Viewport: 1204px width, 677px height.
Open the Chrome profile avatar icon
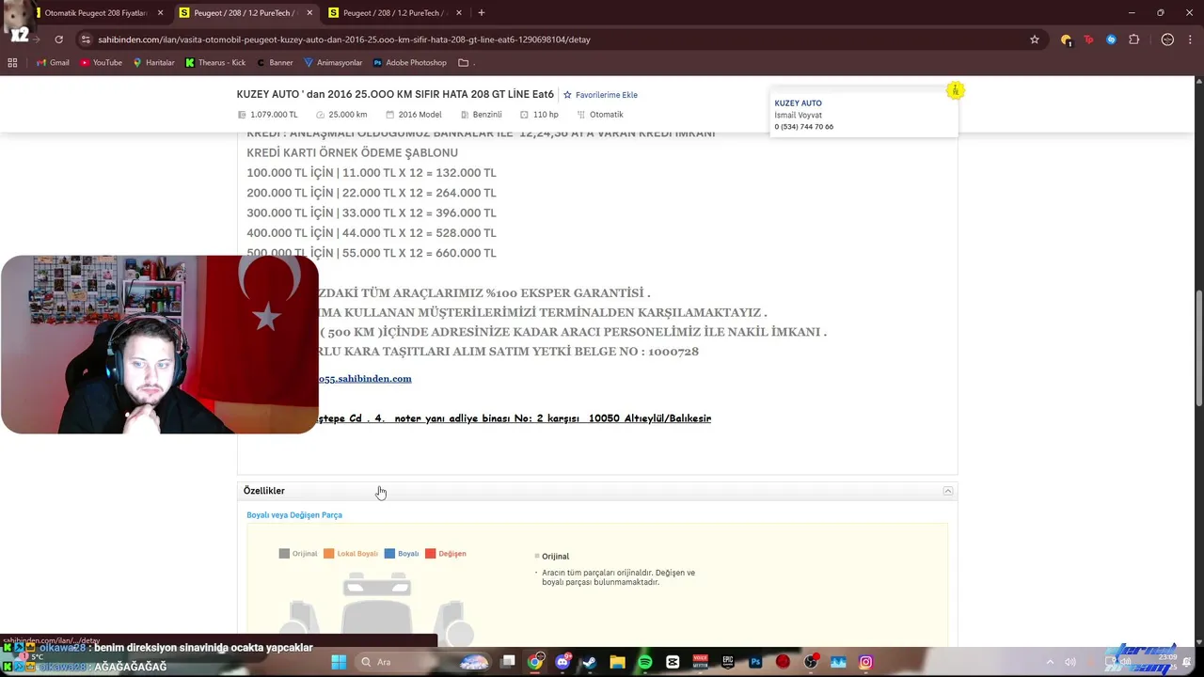pos(1167,39)
